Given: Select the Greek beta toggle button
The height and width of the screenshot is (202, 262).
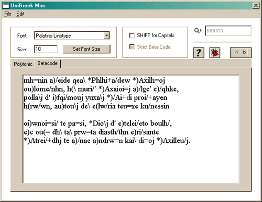Looking at the screenshot, I should point(236,52).
